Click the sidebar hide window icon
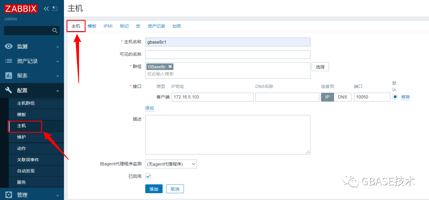 [55, 8]
